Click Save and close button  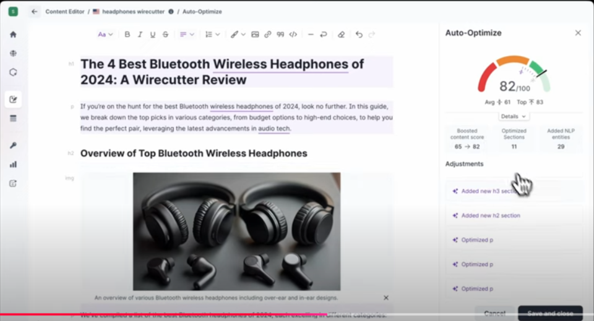pyautogui.click(x=550, y=314)
